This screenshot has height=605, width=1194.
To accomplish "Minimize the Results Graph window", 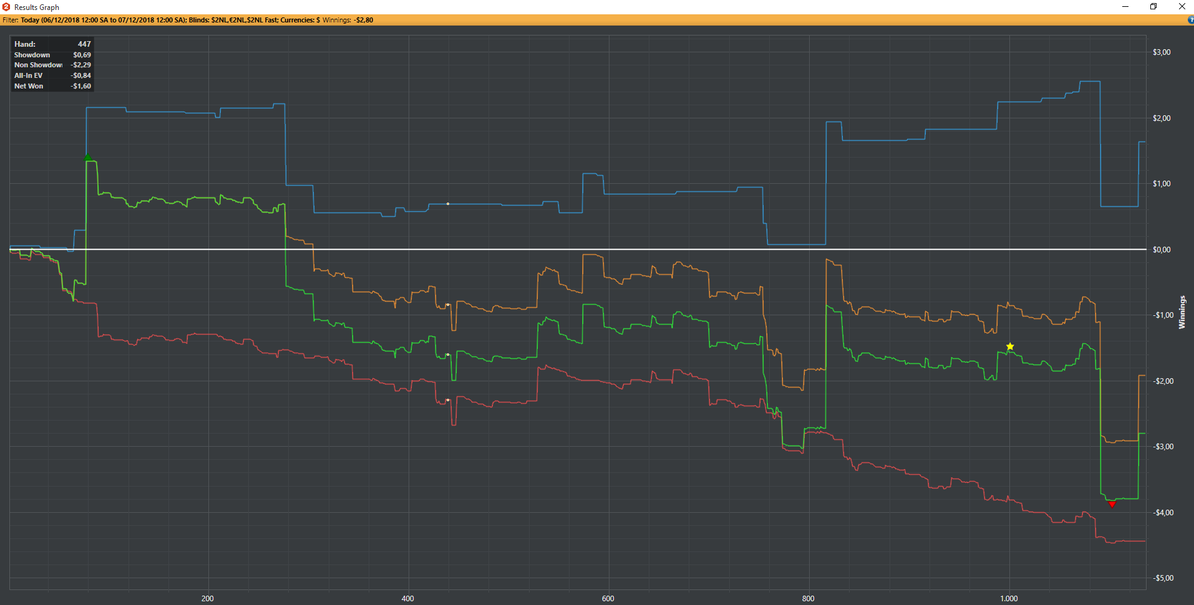I will point(1125,7).
